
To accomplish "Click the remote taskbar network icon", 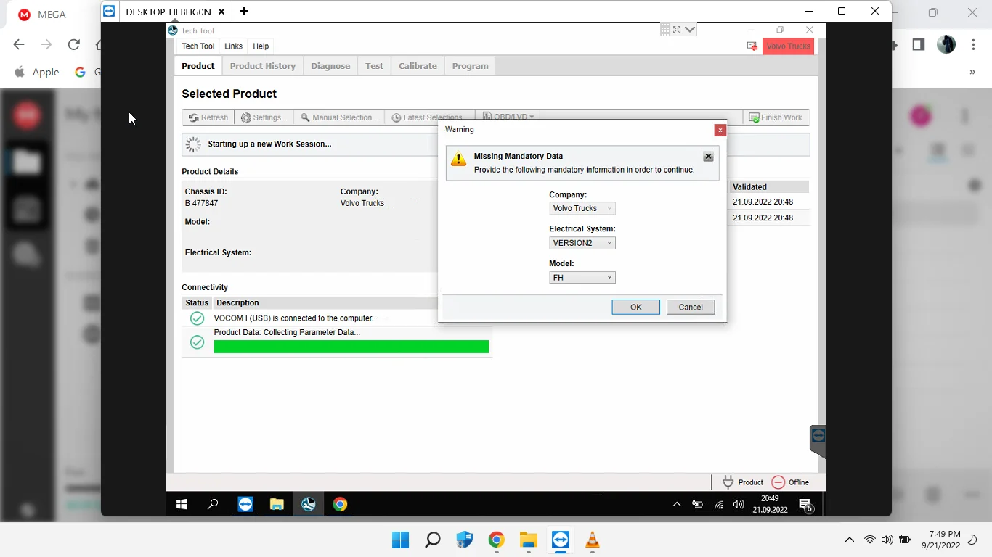I will pyautogui.click(x=718, y=505).
